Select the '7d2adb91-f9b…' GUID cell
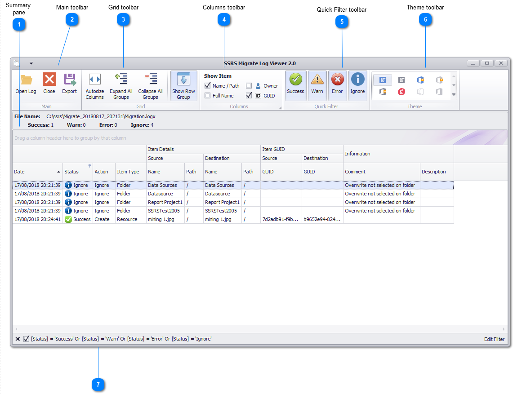Viewport: 513px width, 394px height. [281, 219]
